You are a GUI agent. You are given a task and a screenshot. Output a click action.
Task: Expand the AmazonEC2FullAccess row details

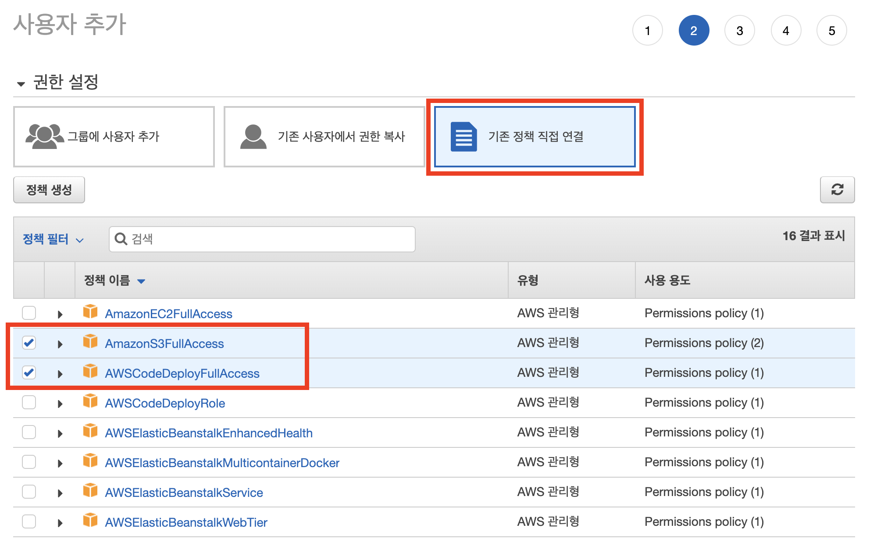click(60, 314)
